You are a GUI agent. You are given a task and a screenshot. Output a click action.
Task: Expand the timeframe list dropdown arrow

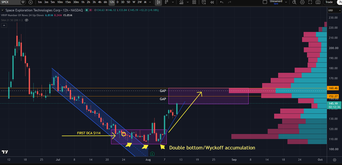[x=150, y=2]
